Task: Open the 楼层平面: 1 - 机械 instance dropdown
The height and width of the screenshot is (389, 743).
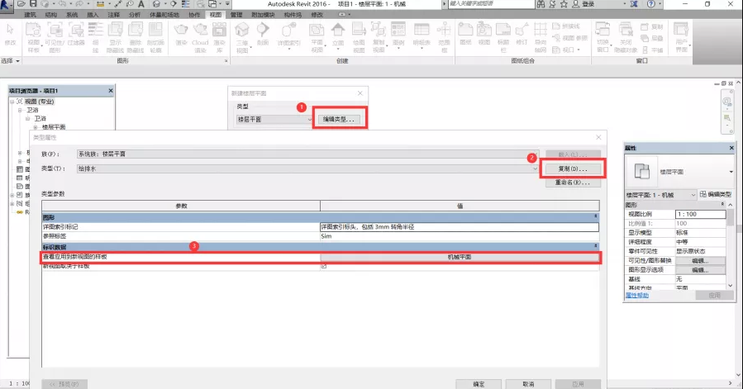Action: [693, 195]
